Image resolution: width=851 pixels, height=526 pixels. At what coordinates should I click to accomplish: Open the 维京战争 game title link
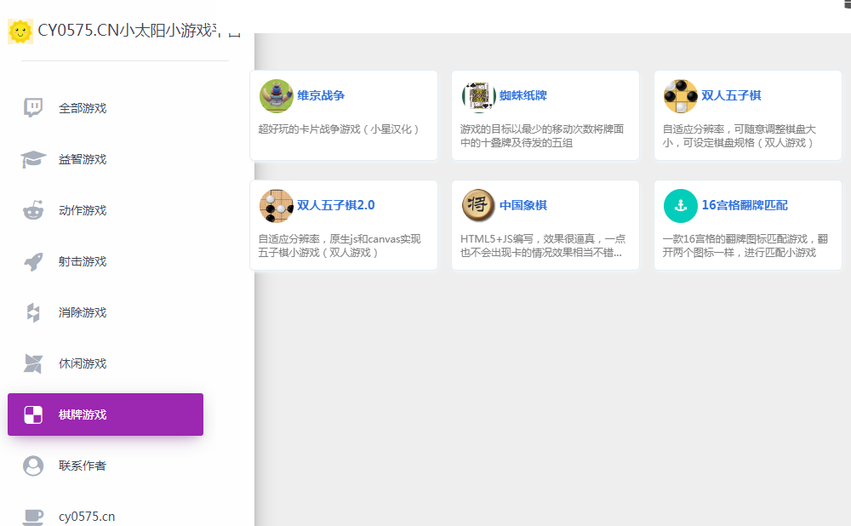(x=321, y=95)
